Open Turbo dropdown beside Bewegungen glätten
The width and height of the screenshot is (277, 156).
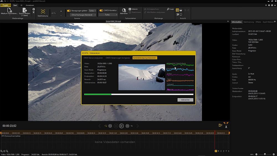pyautogui.click(x=92, y=11)
